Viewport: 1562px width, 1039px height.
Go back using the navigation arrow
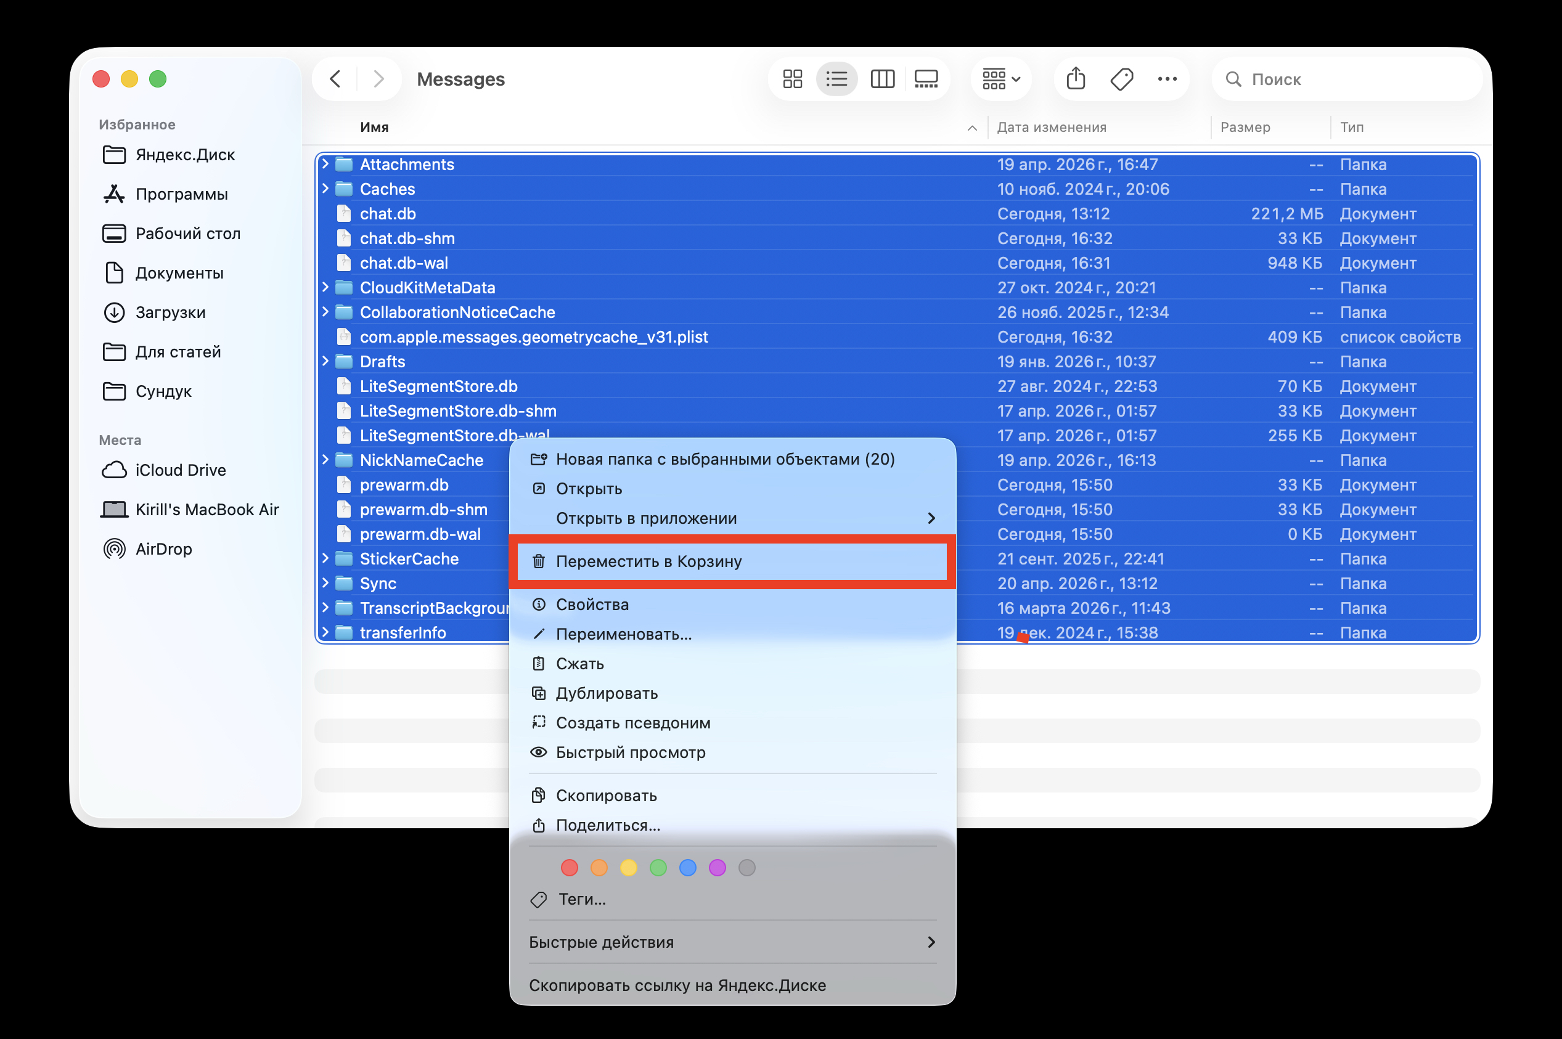click(x=335, y=79)
